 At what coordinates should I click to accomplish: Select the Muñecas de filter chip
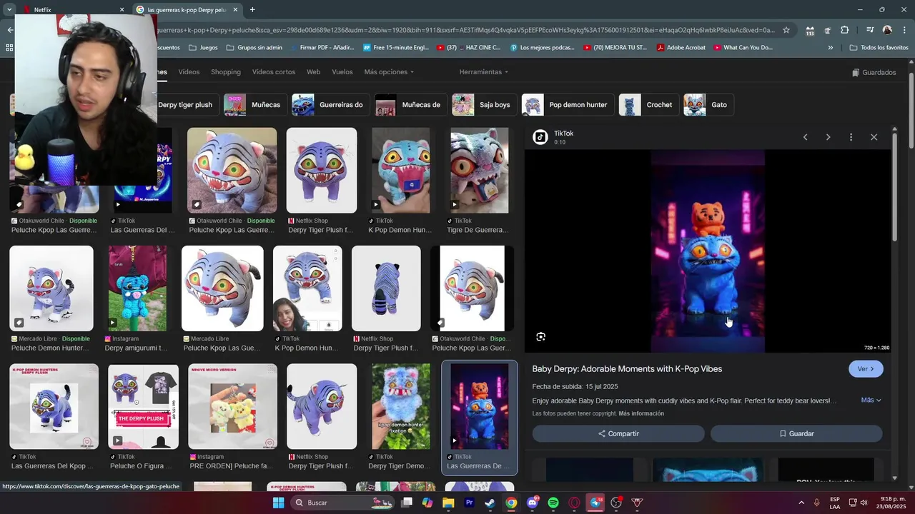(x=411, y=105)
